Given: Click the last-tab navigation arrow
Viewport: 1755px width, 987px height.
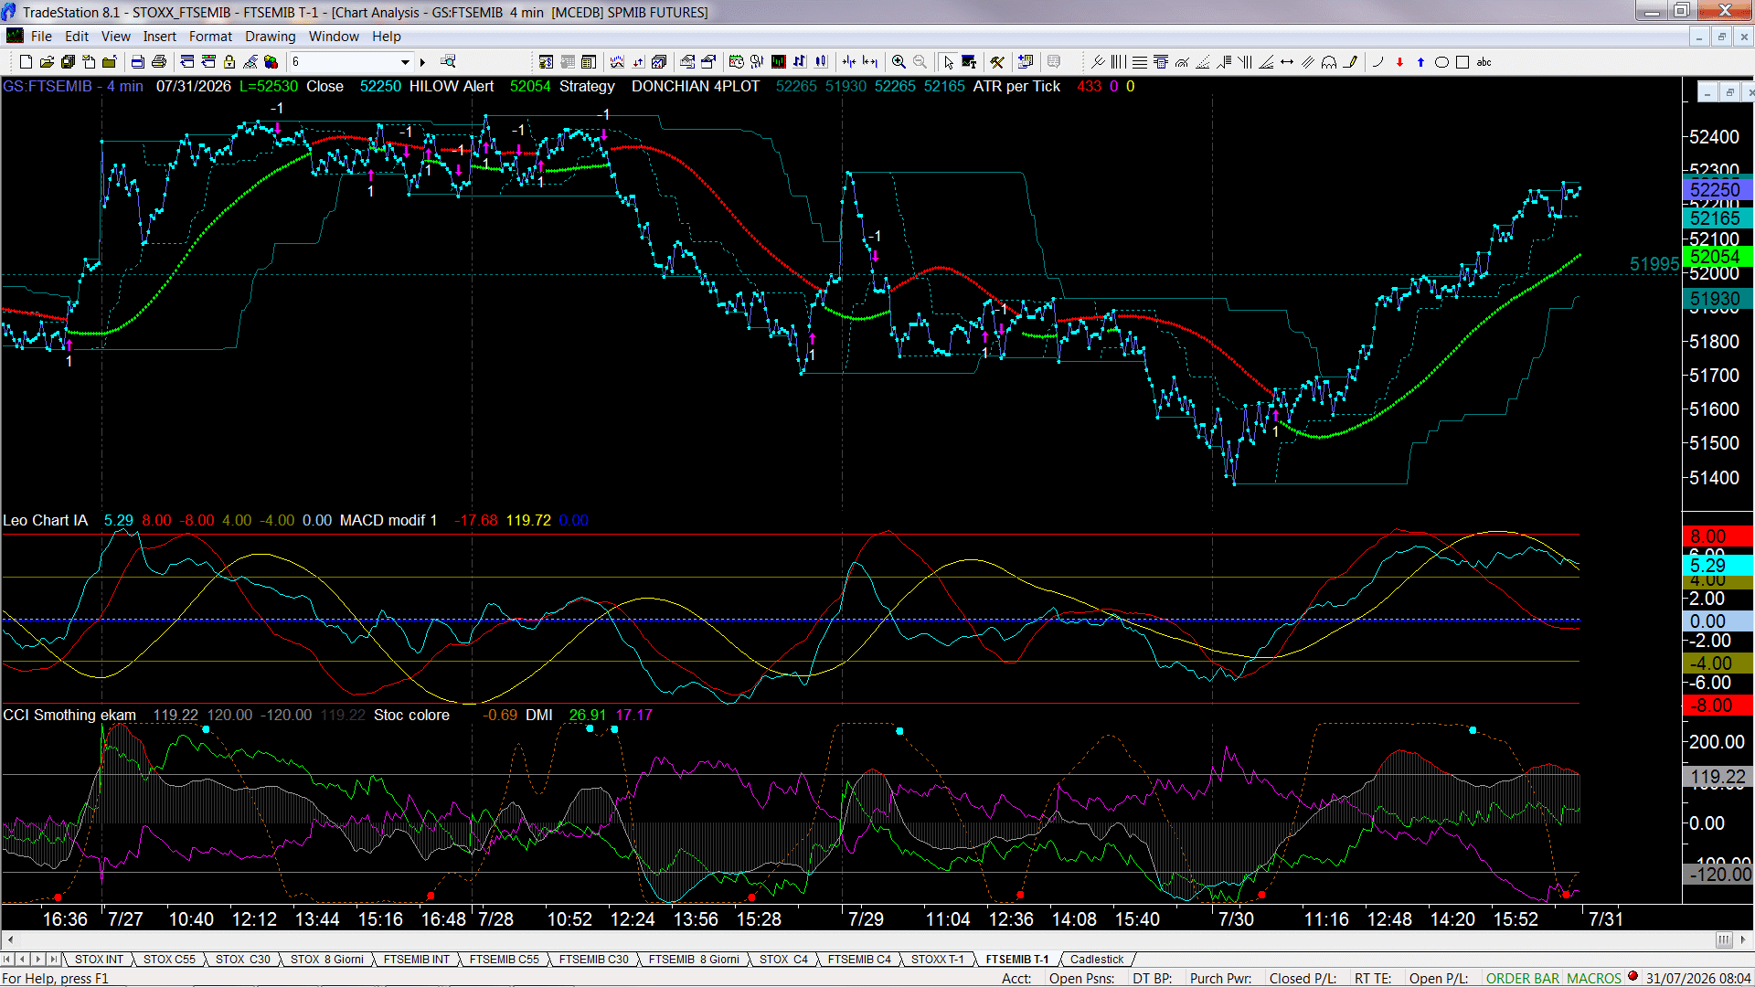Looking at the screenshot, I should coord(53,960).
